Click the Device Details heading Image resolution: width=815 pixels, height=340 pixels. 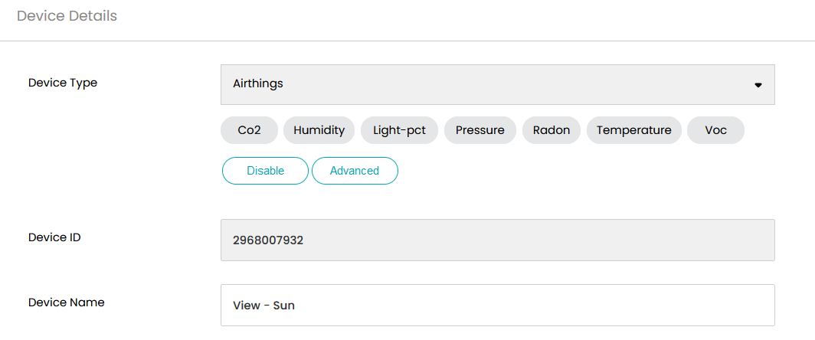[67, 16]
